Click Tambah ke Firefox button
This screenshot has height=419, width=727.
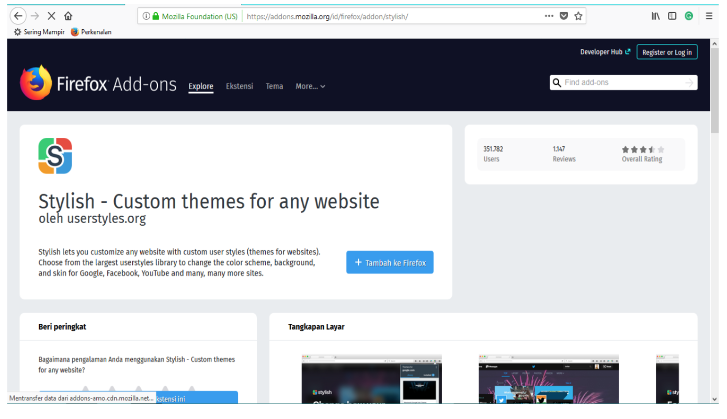coord(390,262)
